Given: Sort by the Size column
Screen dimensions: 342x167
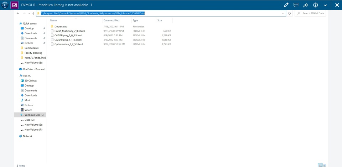Looking at the screenshot, I should pyautogui.click(x=160, y=20).
